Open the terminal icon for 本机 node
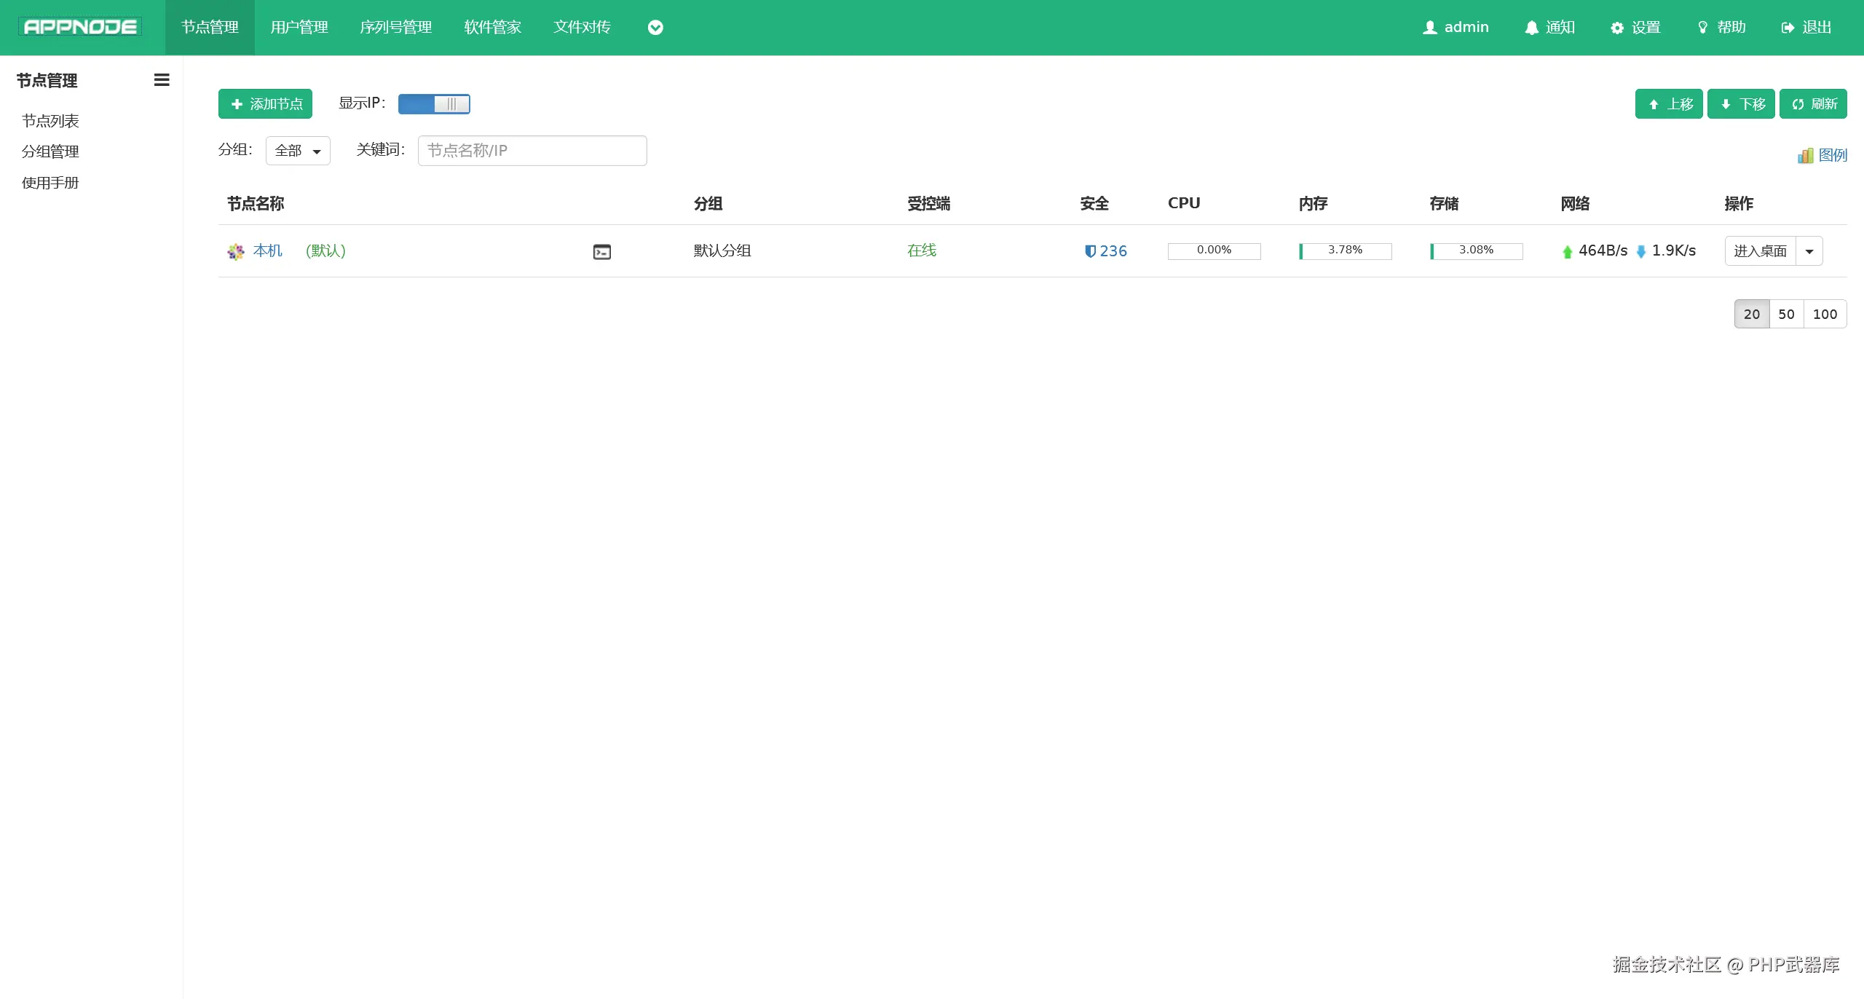Image resolution: width=1864 pixels, height=999 pixels. click(601, 252)
